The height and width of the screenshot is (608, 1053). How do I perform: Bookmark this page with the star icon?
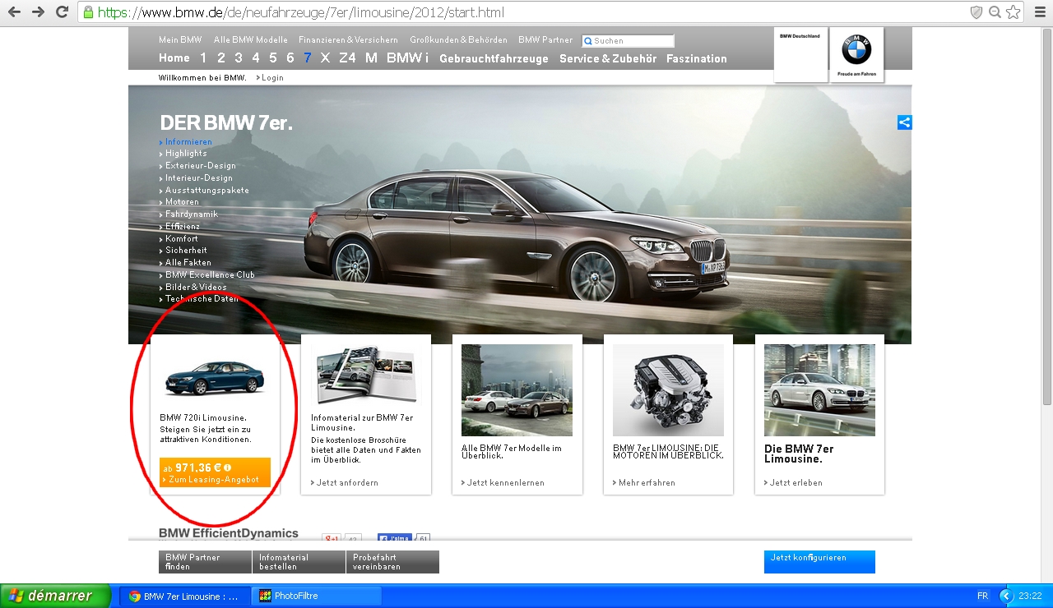[1014, 12]
